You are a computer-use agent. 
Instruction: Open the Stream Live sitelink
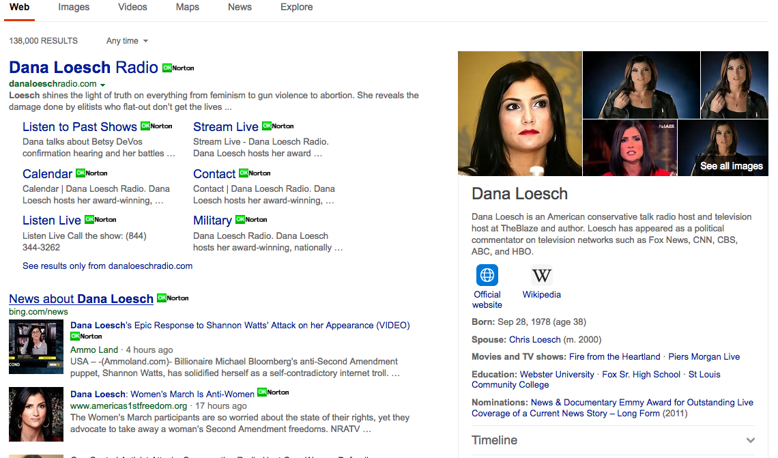pos(226,127)
